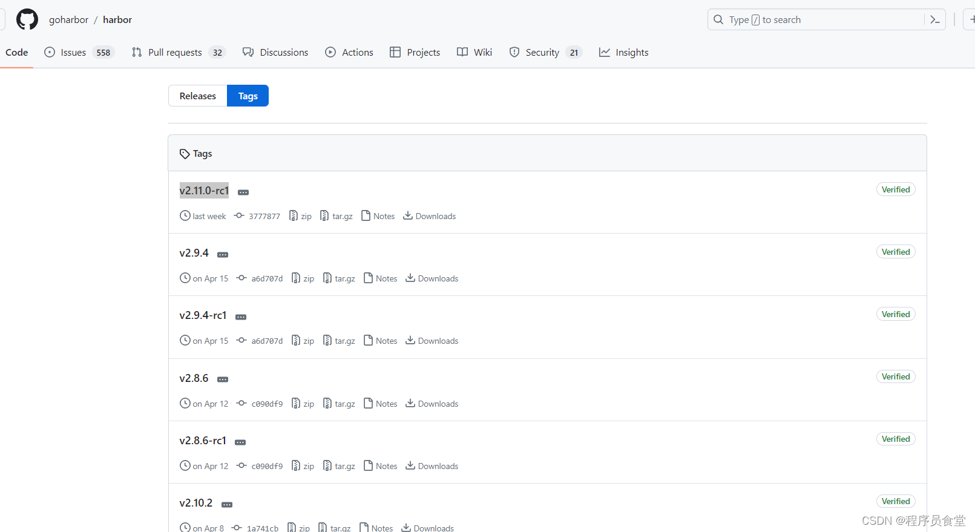The image size is (975, 532).
Task: Show Verified badge details for v2.11.0-rc1
Action: tap(896, 189)
